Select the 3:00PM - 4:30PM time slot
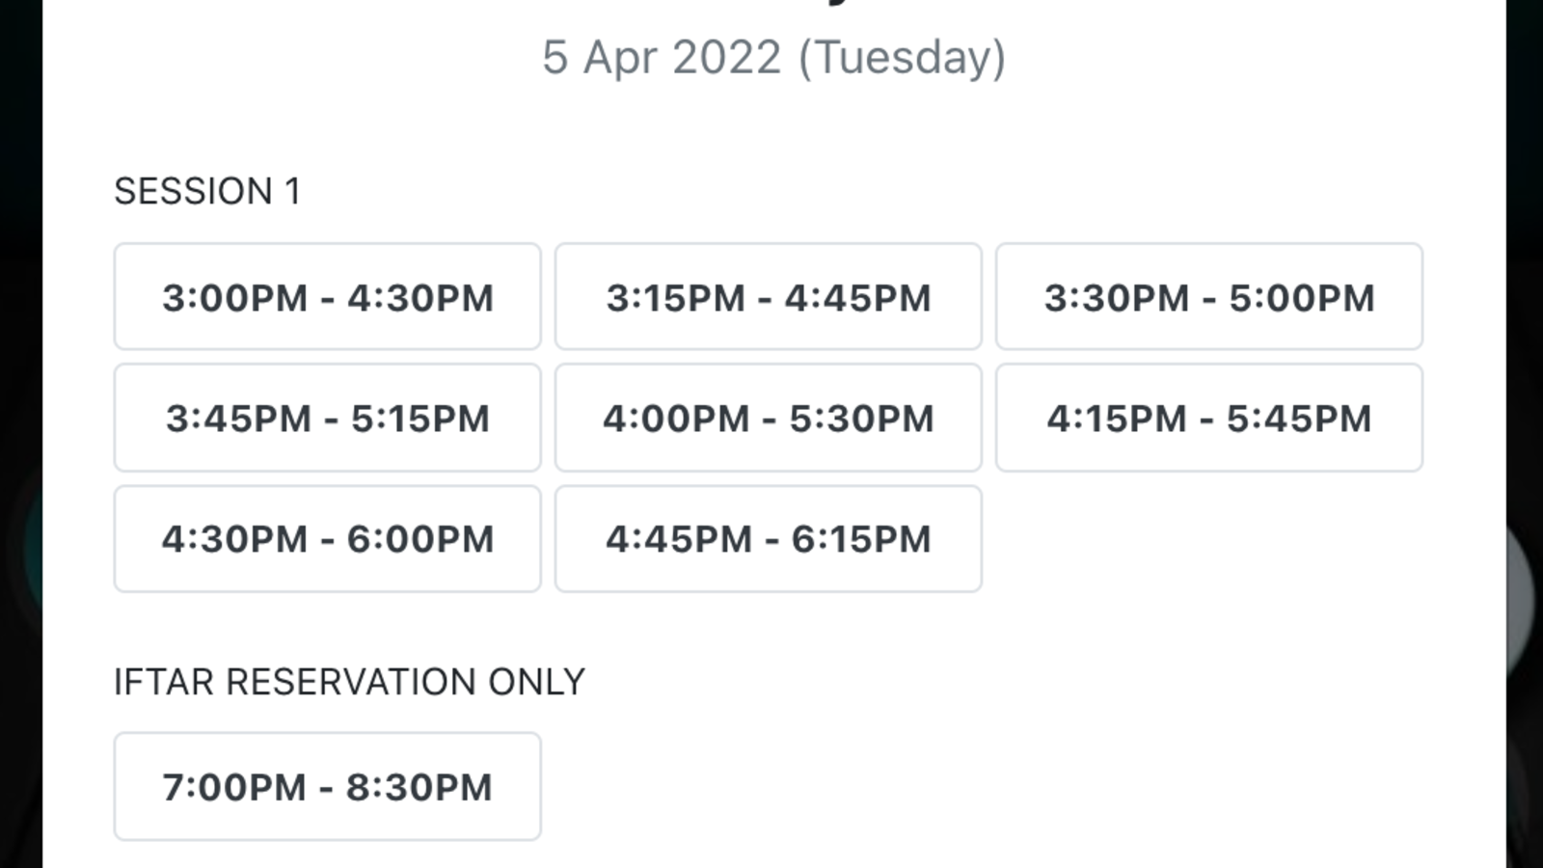 pos(327,297)
